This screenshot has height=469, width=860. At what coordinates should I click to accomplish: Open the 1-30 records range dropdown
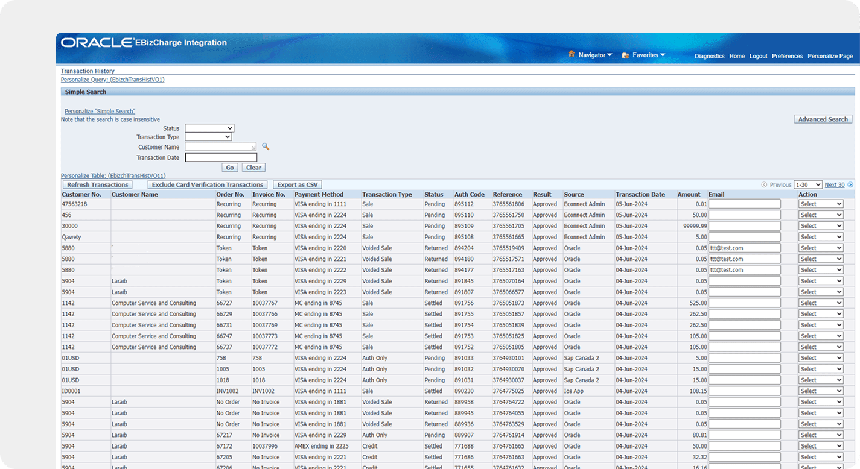click(x=808, y=184)
